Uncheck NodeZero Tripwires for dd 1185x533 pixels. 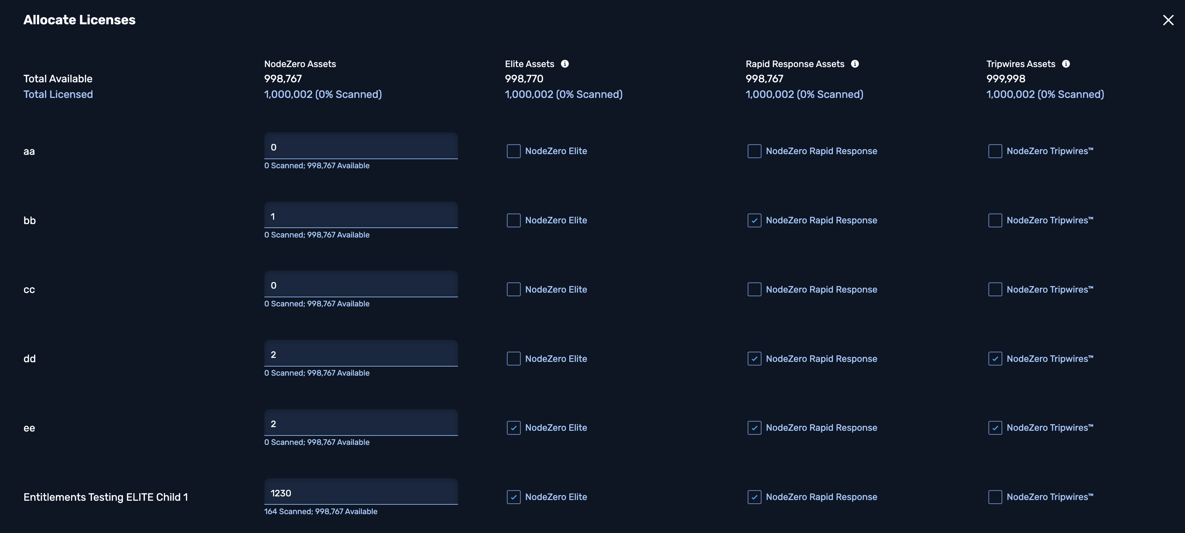[x=995, y=359]
